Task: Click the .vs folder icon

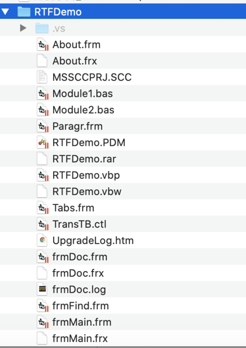Action: 42,28
